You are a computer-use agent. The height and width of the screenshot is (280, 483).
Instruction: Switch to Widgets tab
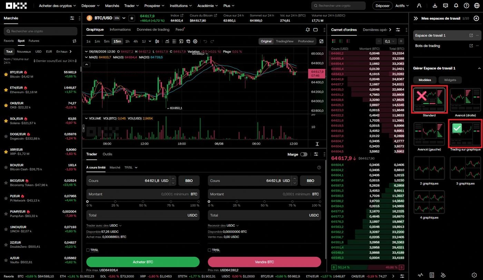pos(450,80)
